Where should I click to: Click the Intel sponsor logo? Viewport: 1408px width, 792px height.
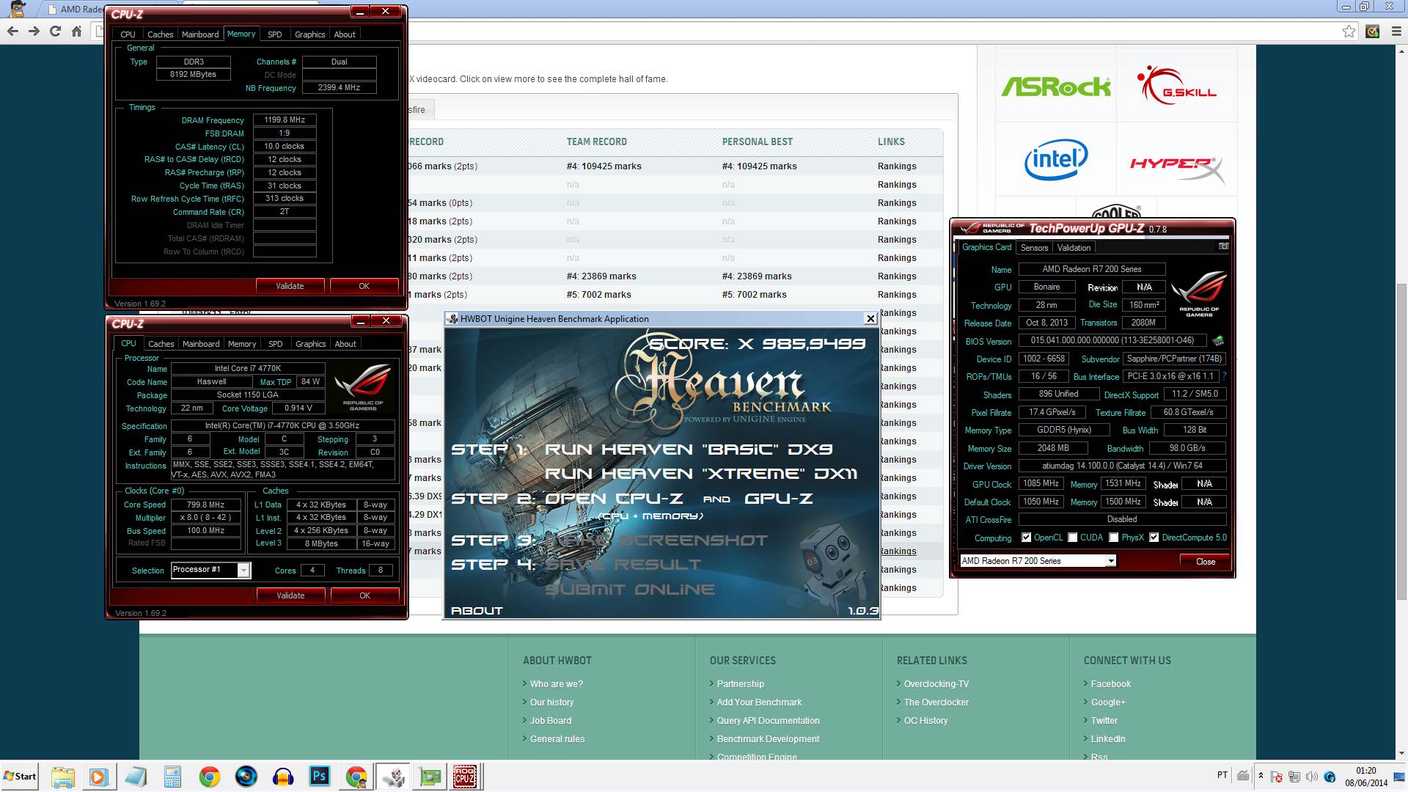pyautogui.click(x=1056, y=159)
